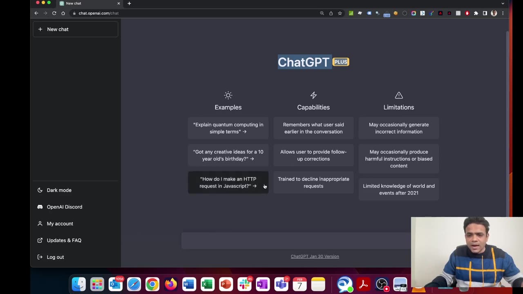Start a New chat from sidebar
The height and width of the screenshot is (294, 523).
76,29
